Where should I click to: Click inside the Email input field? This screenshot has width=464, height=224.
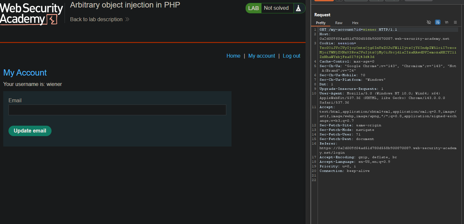(x=117, y=110)
